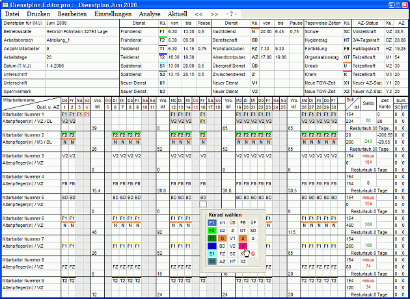Click the Mitarbeitername header cell
Image resolution: width=410 pixels, height=299 pixels.
coord(31,103)
